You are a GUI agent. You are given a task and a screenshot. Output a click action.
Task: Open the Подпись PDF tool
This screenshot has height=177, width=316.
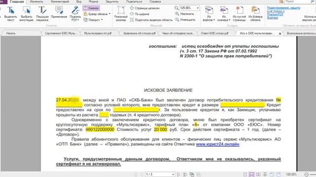coord(75,14)
